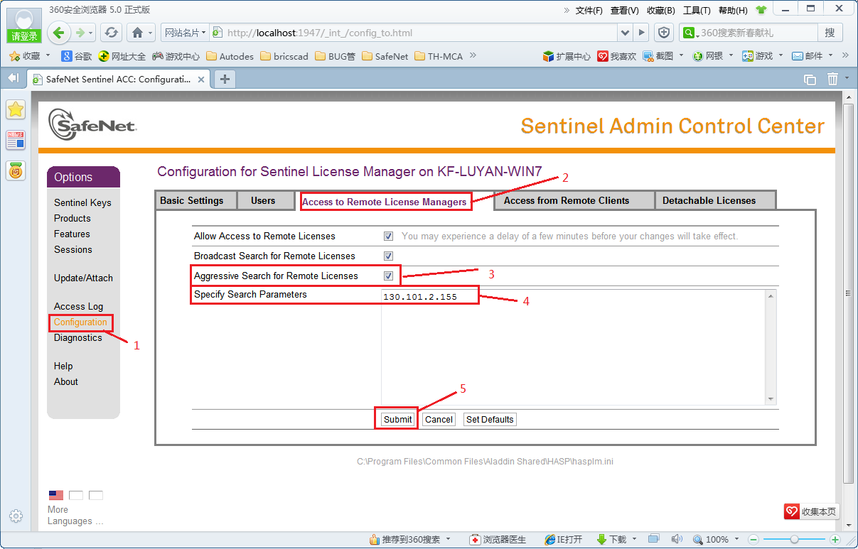Image resolution: width=858 pixels, height=549 pixels.
Task: Click the zoom slider handle in status bar
Action: 794,540
